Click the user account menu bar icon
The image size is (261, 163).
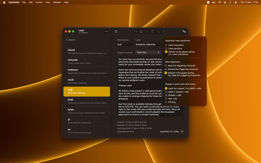coord(225,2)
